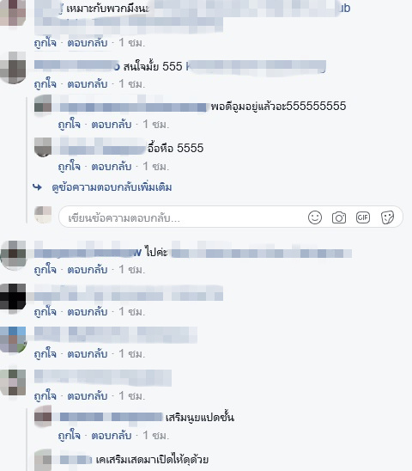Like the top comment เหมาะกับพวกมึงนะ

tap(45, 43)
